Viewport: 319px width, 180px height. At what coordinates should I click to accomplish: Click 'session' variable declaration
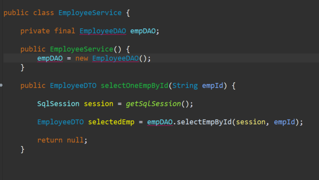[x=99, y=104]
